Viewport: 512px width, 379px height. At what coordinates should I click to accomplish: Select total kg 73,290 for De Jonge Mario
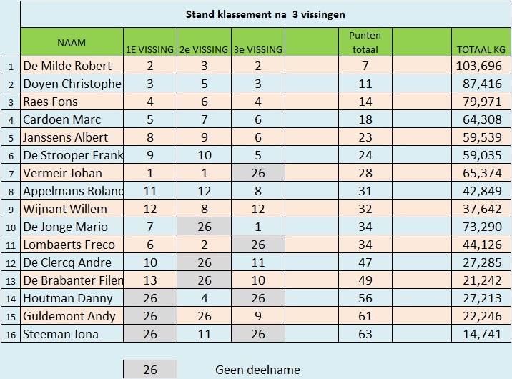pyautogui.click(x=481, y=227)
